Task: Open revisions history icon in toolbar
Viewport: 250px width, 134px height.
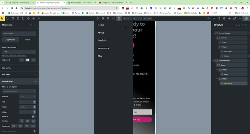Action: pos(219,18)
